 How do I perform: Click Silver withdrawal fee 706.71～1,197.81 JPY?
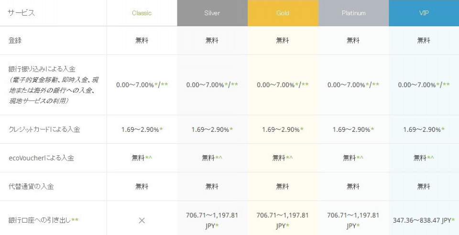click(212, 220)
